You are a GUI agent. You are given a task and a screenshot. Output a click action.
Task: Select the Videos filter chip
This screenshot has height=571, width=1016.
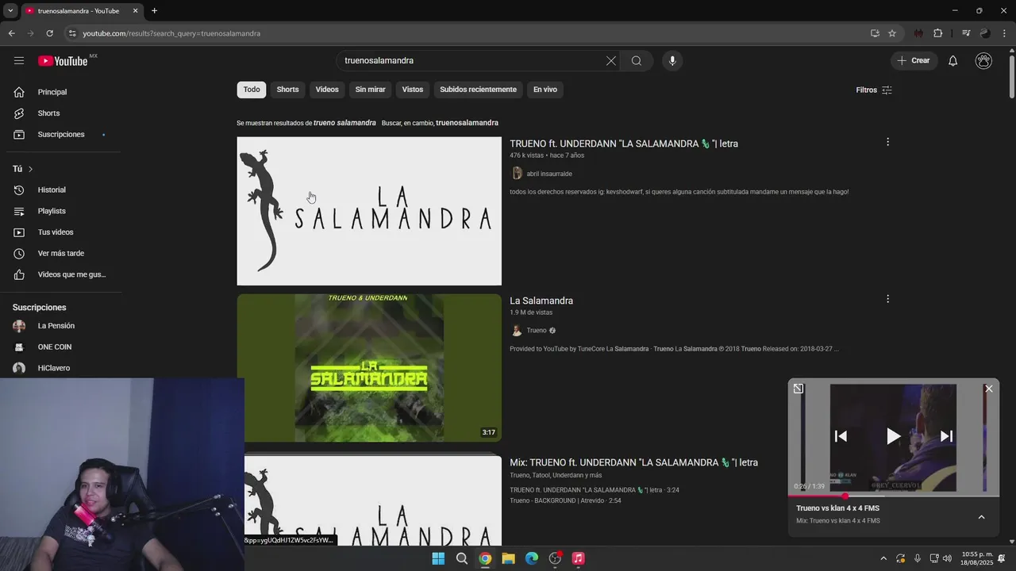pyautogui.click(x=327, y=90)
